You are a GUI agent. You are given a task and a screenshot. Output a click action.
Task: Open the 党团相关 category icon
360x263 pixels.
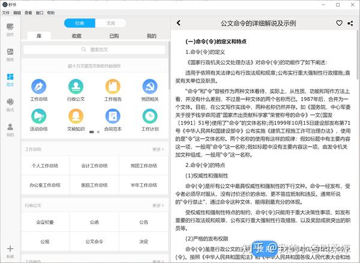[x=150, y=86]
